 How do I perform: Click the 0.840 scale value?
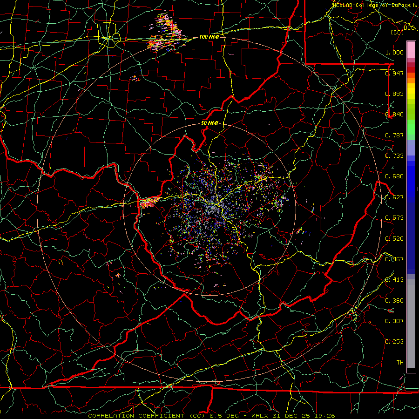coord(394,115)
